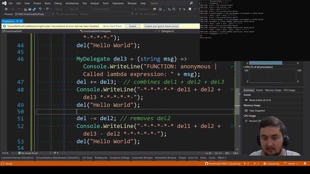Open the Debug menu
This screenshot has height=174, width=310.
pos(58,3)
